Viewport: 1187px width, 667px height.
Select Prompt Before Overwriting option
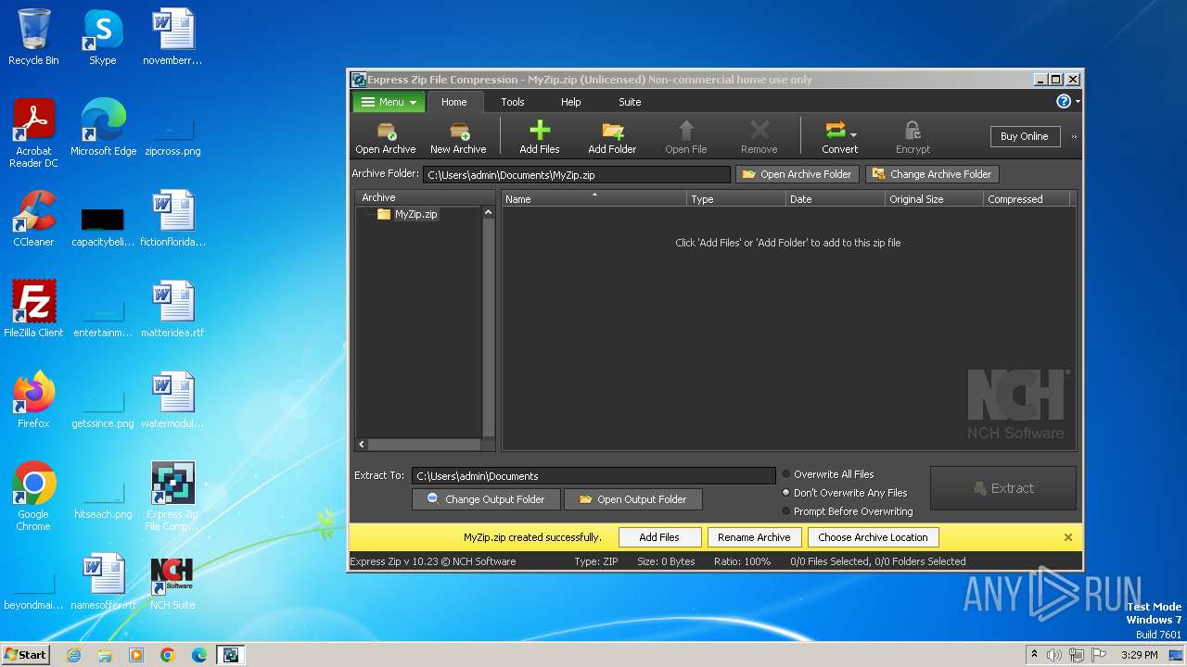coord(847,511)
